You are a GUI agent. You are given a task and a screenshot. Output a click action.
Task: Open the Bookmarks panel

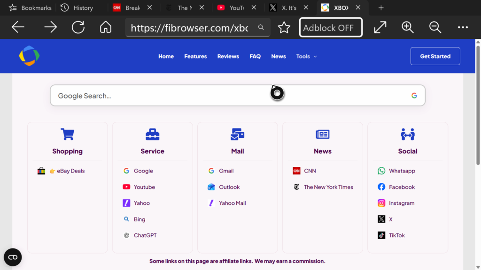pos(30,8)
